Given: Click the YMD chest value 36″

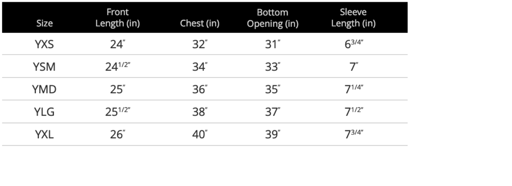Looking at the screenshot, I should [x=199, y=89].
